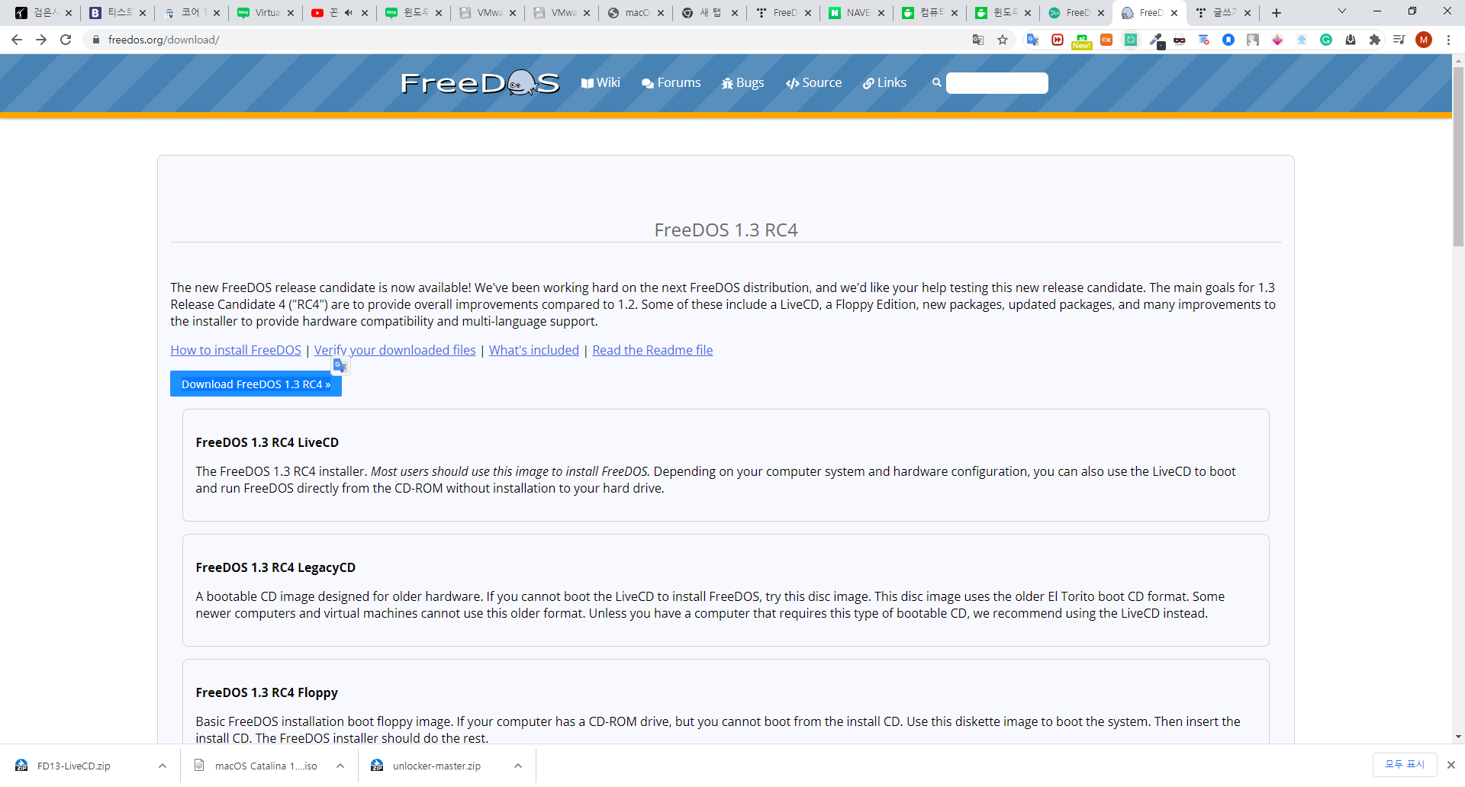Click the 'FreeDOS 1.3 RC4 Floppy' heading
This screenshot has height=787, width=1465.
click(267, 692)
